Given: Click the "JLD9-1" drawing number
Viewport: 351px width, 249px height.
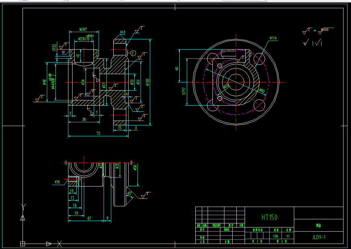Looking at the screenshot, I should pyautogui.click(x=318, y=237).
